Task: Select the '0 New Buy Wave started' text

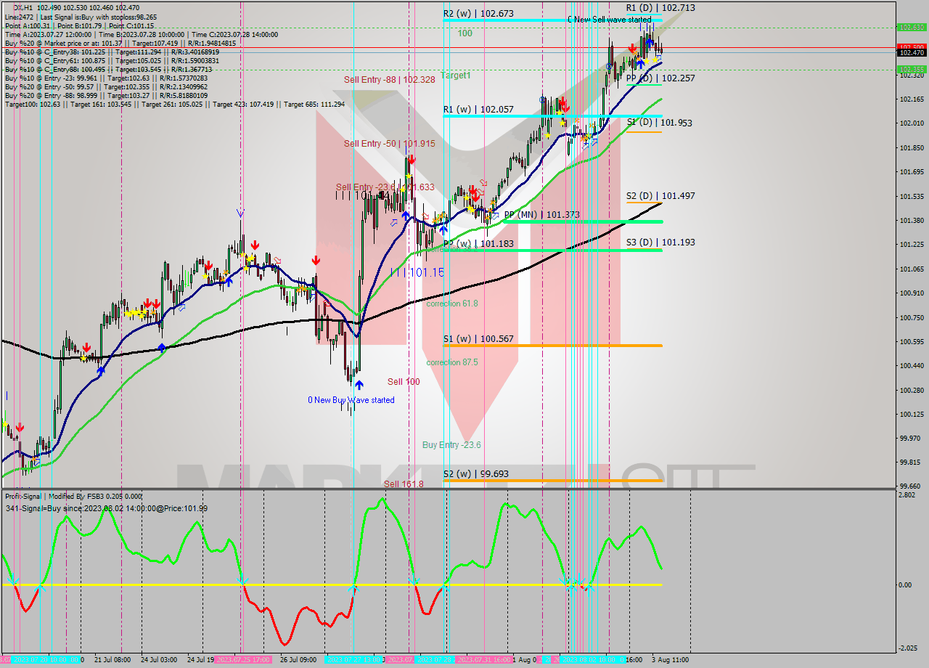Action: (x=351, y=400)
